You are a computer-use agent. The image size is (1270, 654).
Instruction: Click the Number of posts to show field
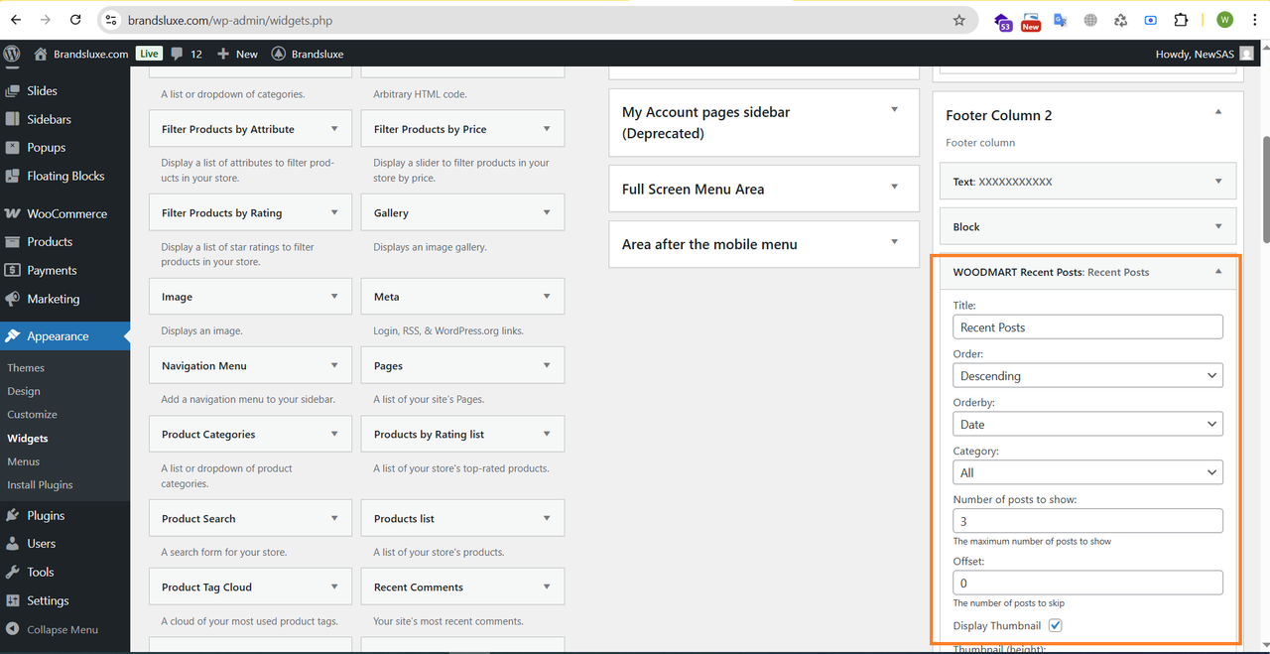coord(1087,521)
